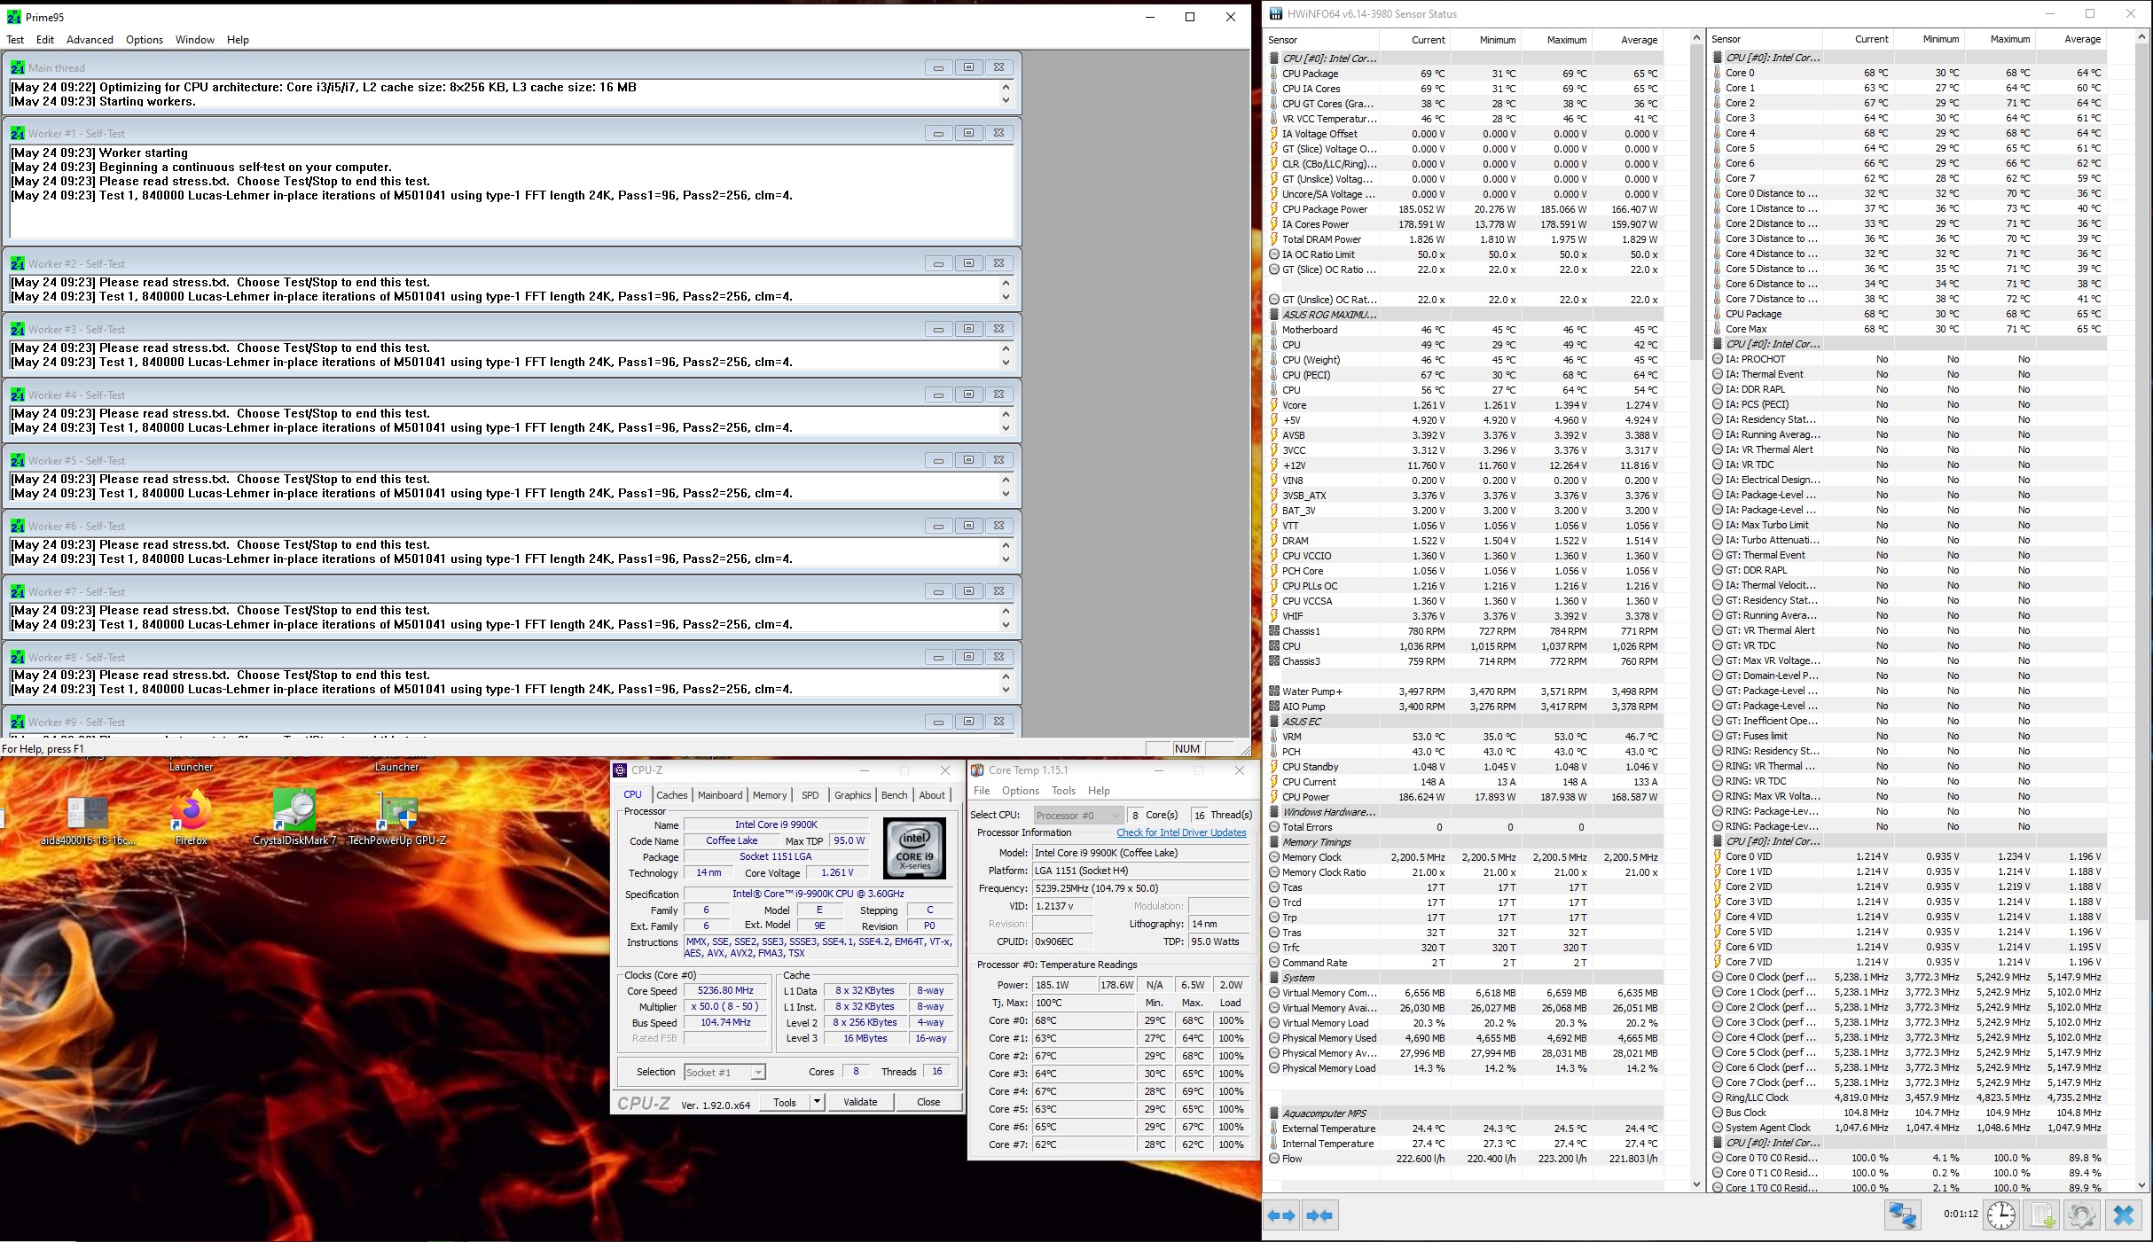Start sensor logging with document-plus icon
2153x1242 pixels.
pos(2042,1215)
